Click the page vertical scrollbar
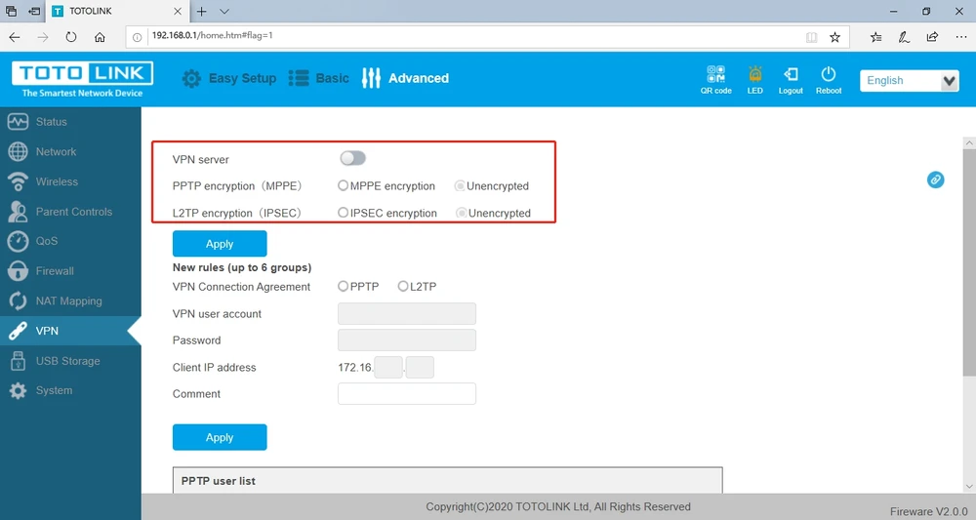The width and height of the screenshot is (976, 520). (968, 263)
